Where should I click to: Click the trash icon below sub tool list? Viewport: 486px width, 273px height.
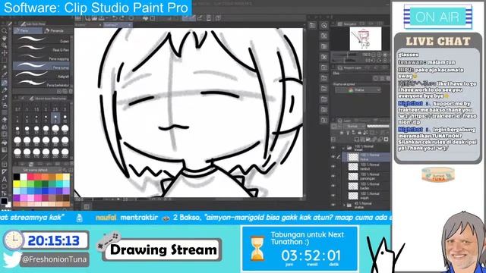[71, 91]
